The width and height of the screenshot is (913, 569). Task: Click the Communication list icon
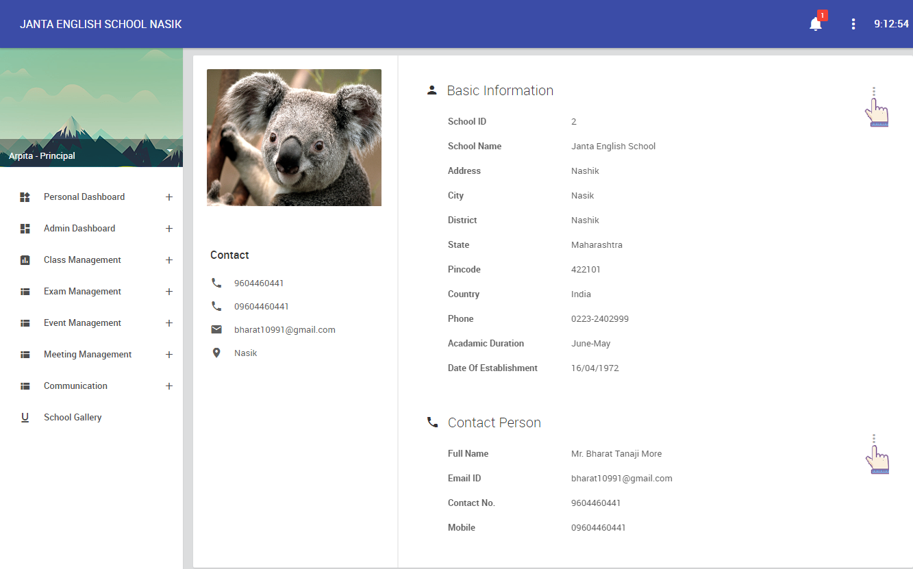pos(25,386)
